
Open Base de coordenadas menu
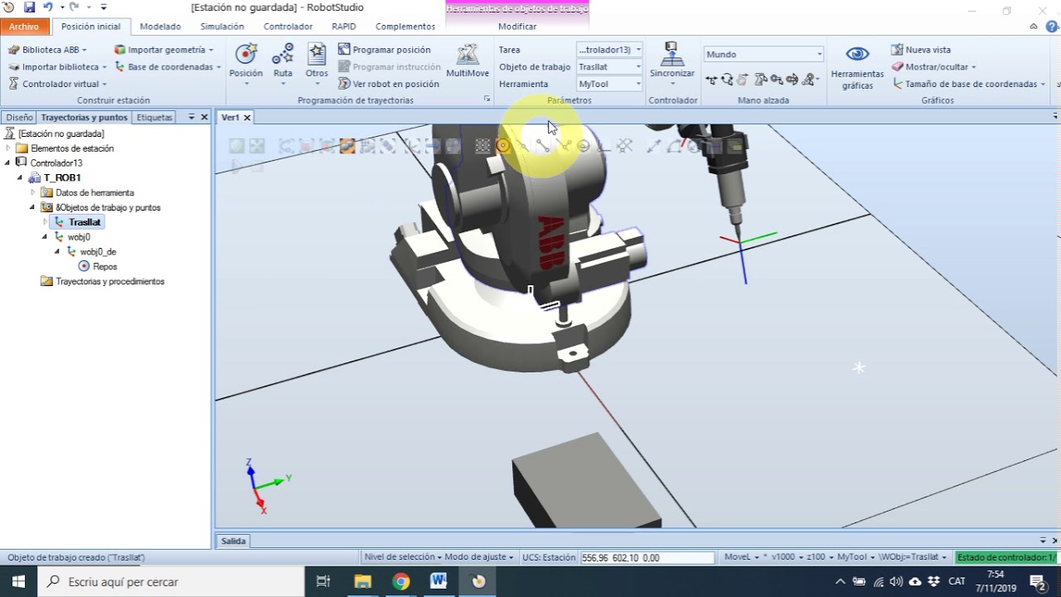169,66
